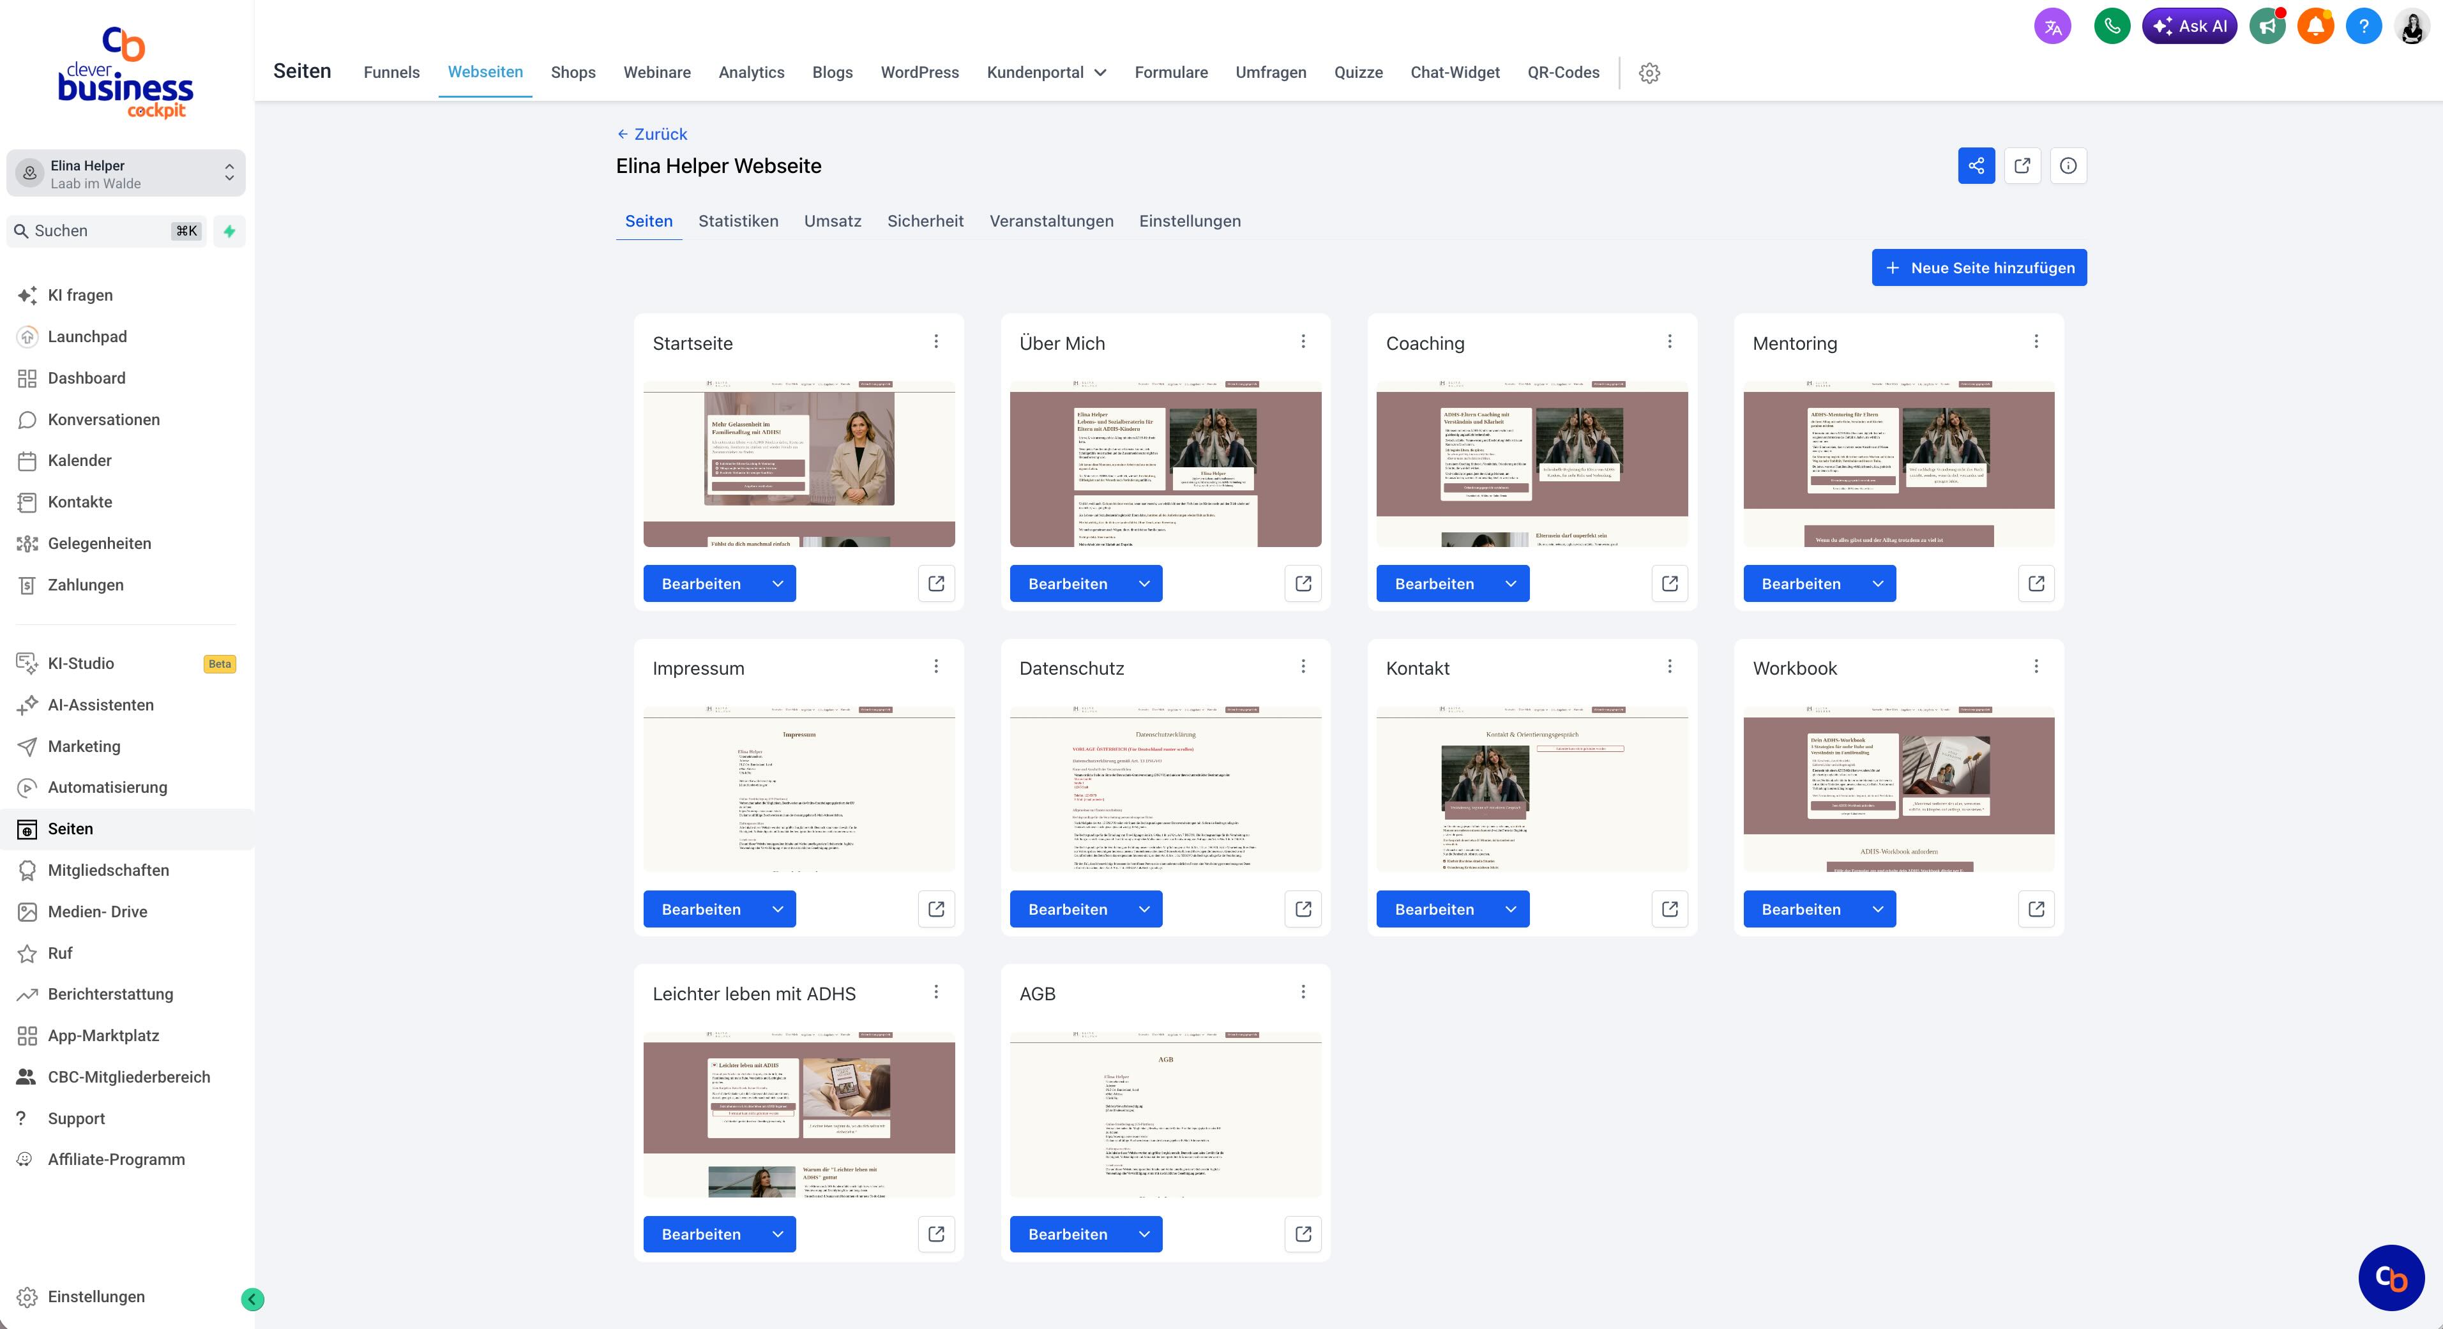2443x1329 pixels.
Task: Click the translate language icon
Action: [x=2052, y=27]
